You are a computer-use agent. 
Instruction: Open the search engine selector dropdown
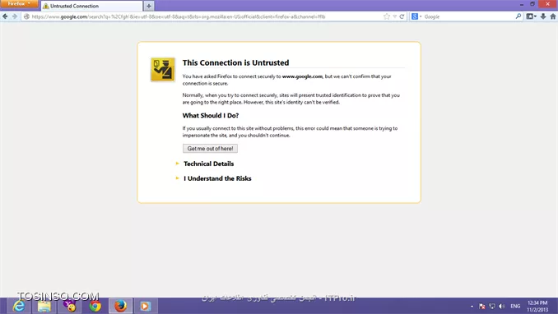tap(416, 16)
